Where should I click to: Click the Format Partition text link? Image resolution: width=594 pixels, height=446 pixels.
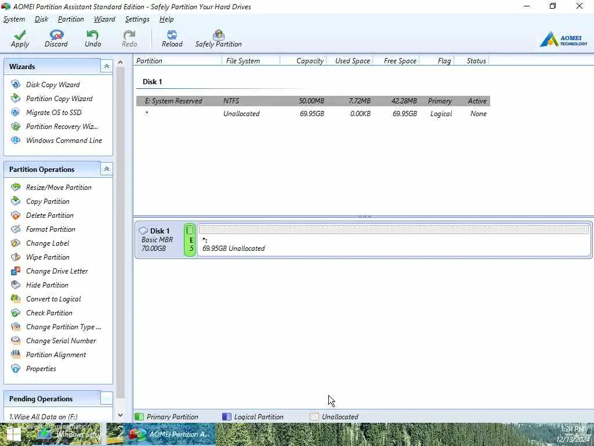click(x=50, y=229)
